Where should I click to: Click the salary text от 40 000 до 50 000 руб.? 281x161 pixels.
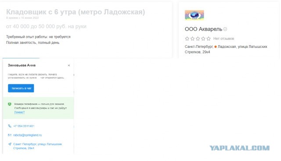(x=46, y=26)
